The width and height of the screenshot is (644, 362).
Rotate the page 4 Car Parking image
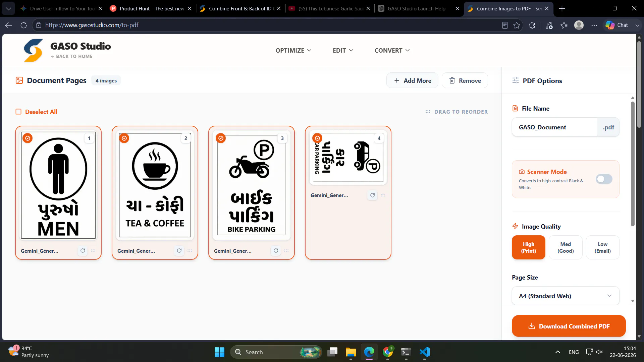[372, 195]
